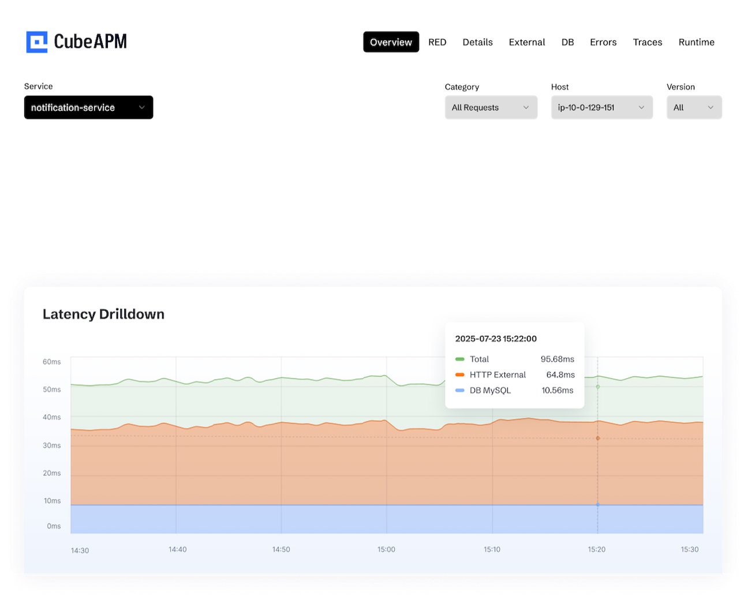Expand the All Requests Category dropdown

click(x=491, y=107)
